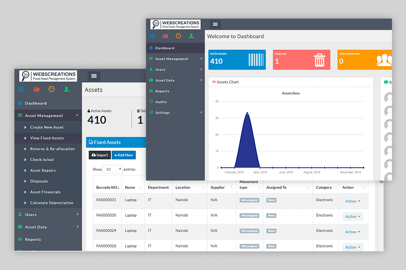
Task: Select the barcode icon in the top sidebar
Action: pyautogui.click(x=153, y=36)
